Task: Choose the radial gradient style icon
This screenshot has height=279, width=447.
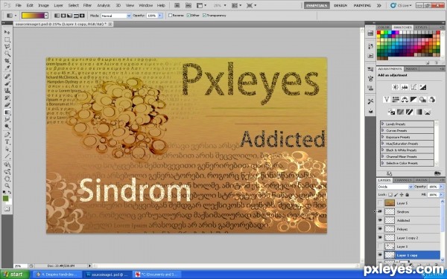Action: click(x=63, y=16)
